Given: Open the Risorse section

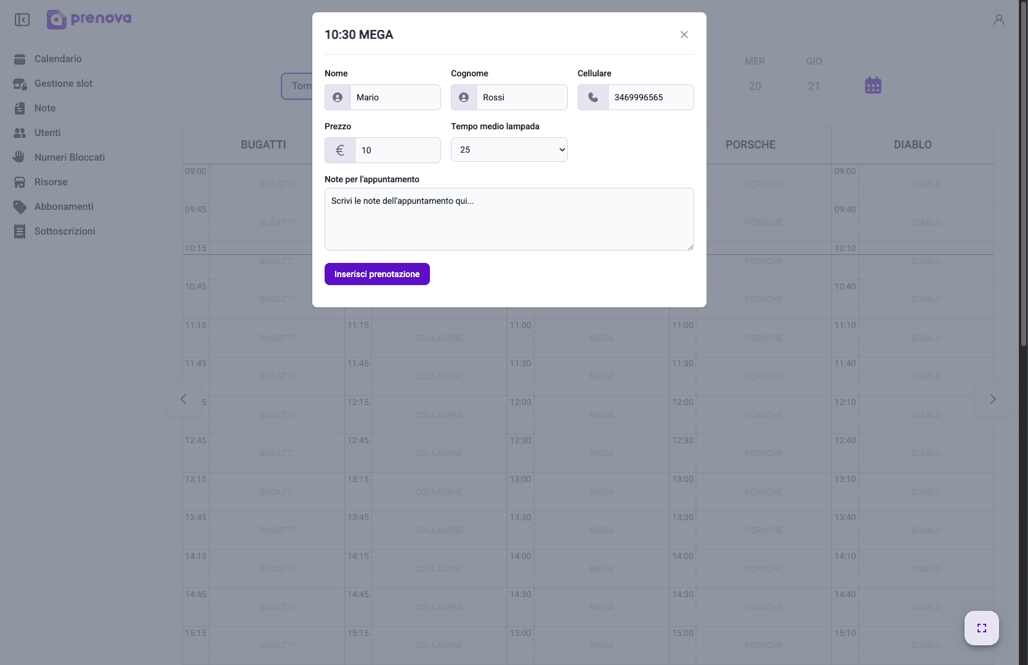Looking at the screenshot, I should point(51,182).
